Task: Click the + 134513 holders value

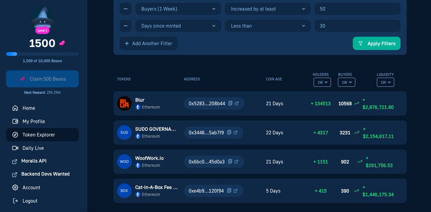Action: point(321,103)
